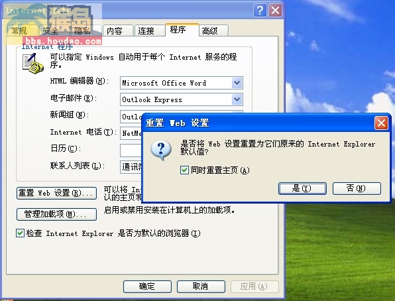The image size is (395, 301).
Task: Switch to the 连接 tab
Action: click(x=149, y=30)
